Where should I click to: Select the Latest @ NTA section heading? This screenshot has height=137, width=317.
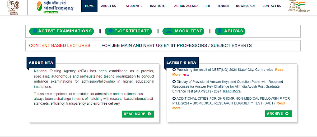pos(181,63)
